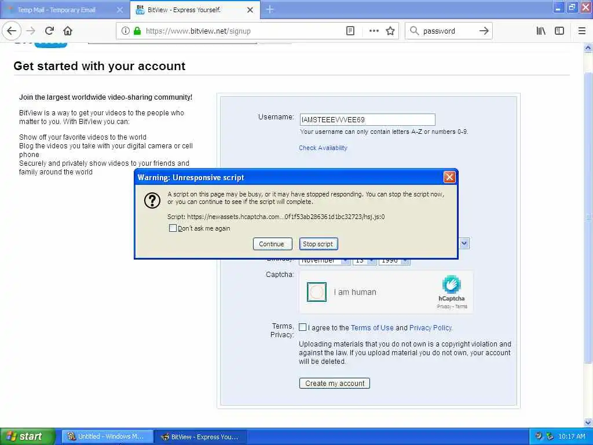Viewport: 593px width, 445px height.
Task: Open page actions three-dot menu
Action: tap(374, 31)
